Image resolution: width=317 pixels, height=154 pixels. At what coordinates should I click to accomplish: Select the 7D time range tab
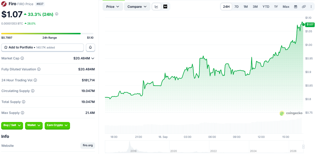[x=236, y=7]
